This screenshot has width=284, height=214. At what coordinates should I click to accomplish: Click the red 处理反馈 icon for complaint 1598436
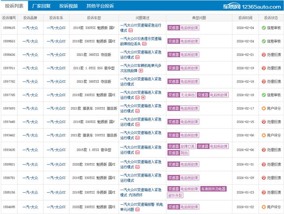click(264, 55)
